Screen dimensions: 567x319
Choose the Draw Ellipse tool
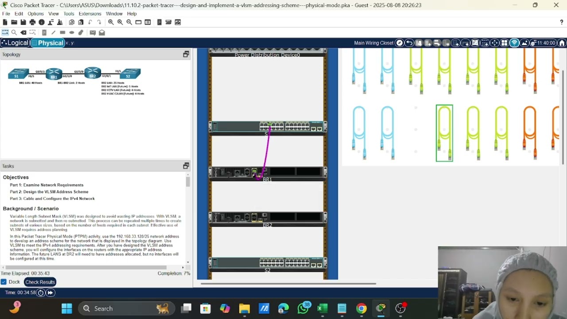tap(72, 32)
